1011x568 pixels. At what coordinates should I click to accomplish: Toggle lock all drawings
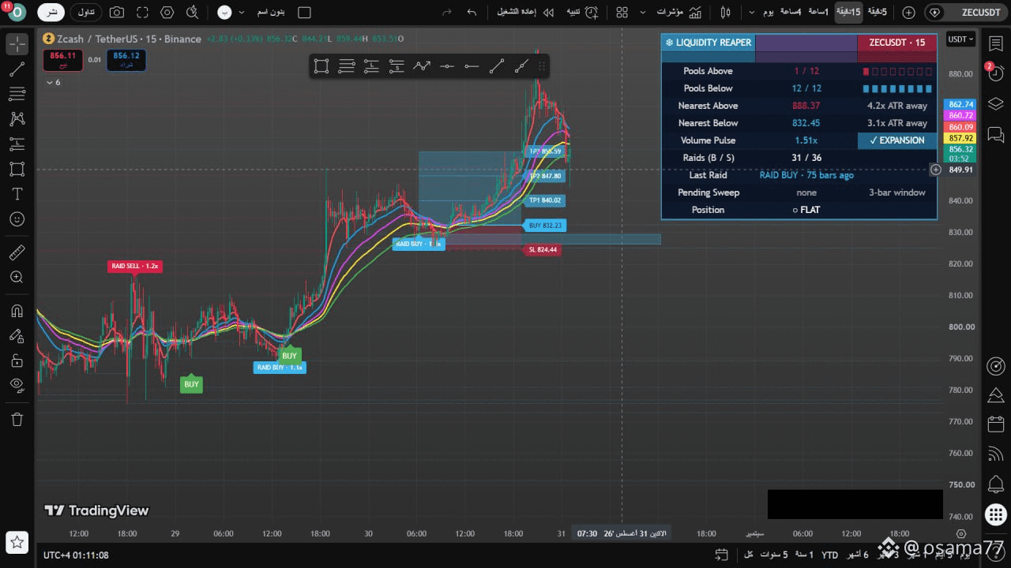pos(17,361)
